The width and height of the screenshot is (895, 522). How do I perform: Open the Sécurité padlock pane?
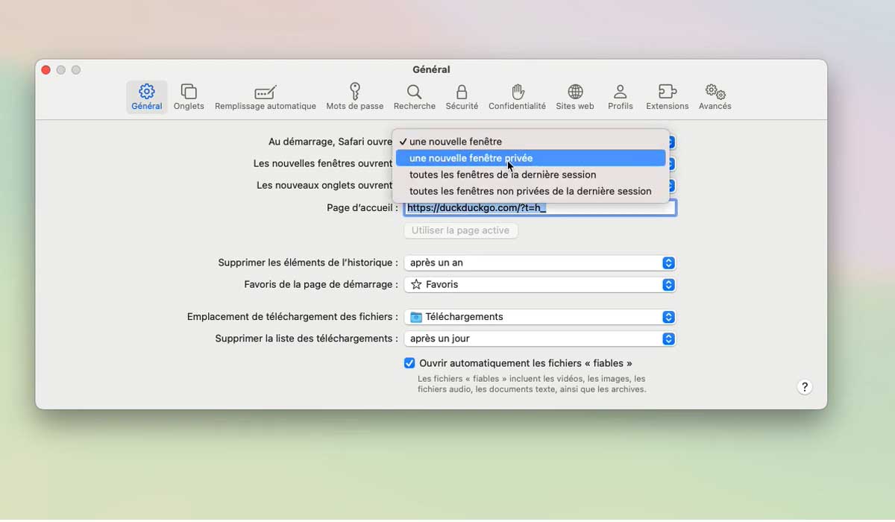click(462, 97)
